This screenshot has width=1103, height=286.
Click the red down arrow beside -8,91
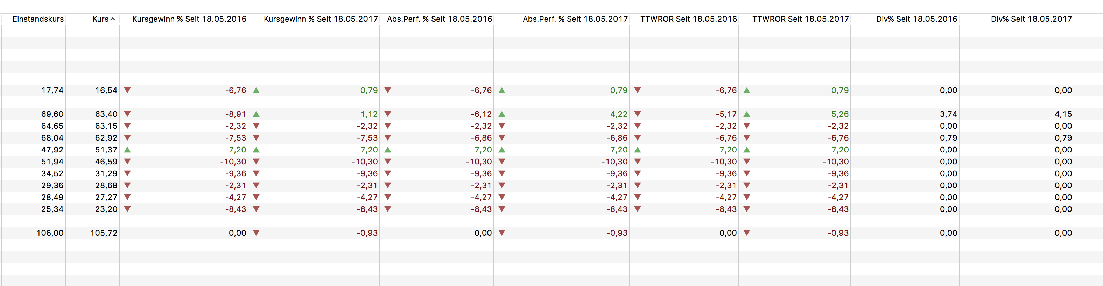pos(127,114)
